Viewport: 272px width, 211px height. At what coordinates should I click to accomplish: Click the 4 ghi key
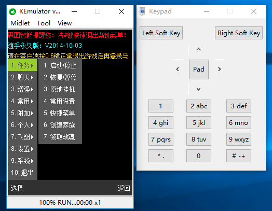tap(161, 123)
